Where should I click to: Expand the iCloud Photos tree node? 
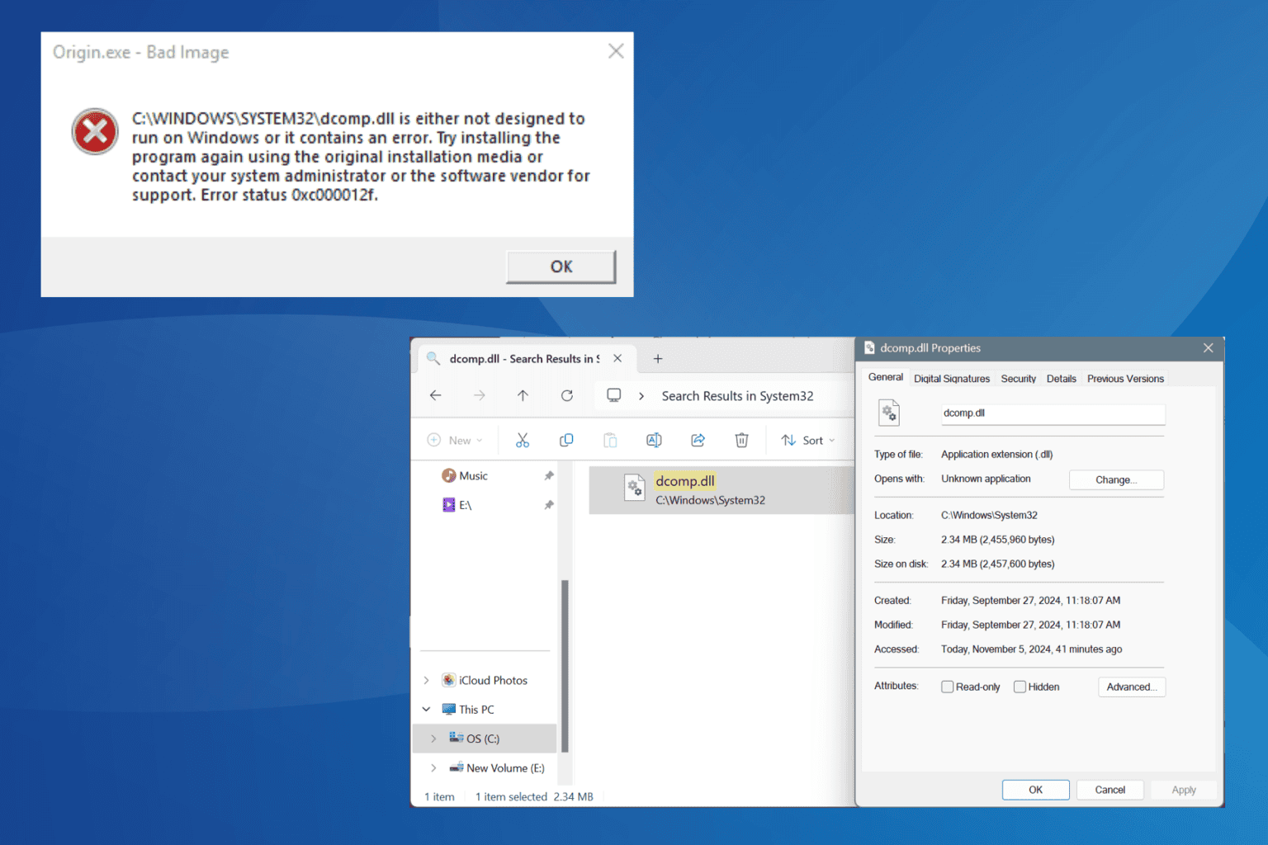[426, 680]
